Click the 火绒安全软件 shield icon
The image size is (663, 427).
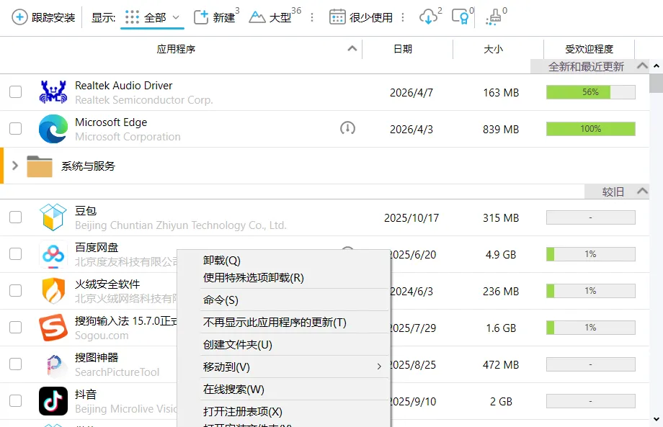coord(53,291)
